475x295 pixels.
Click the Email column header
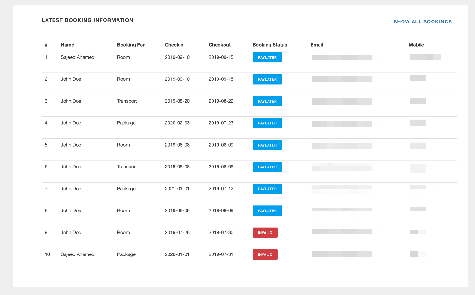coord(317,45)
